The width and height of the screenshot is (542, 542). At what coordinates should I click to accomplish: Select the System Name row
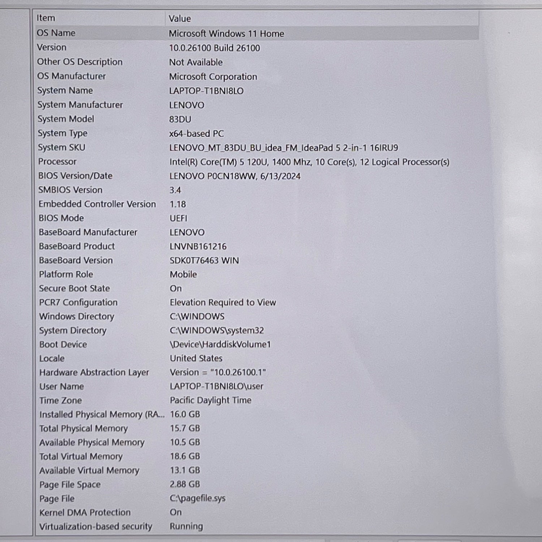click(x=65, y=90)
